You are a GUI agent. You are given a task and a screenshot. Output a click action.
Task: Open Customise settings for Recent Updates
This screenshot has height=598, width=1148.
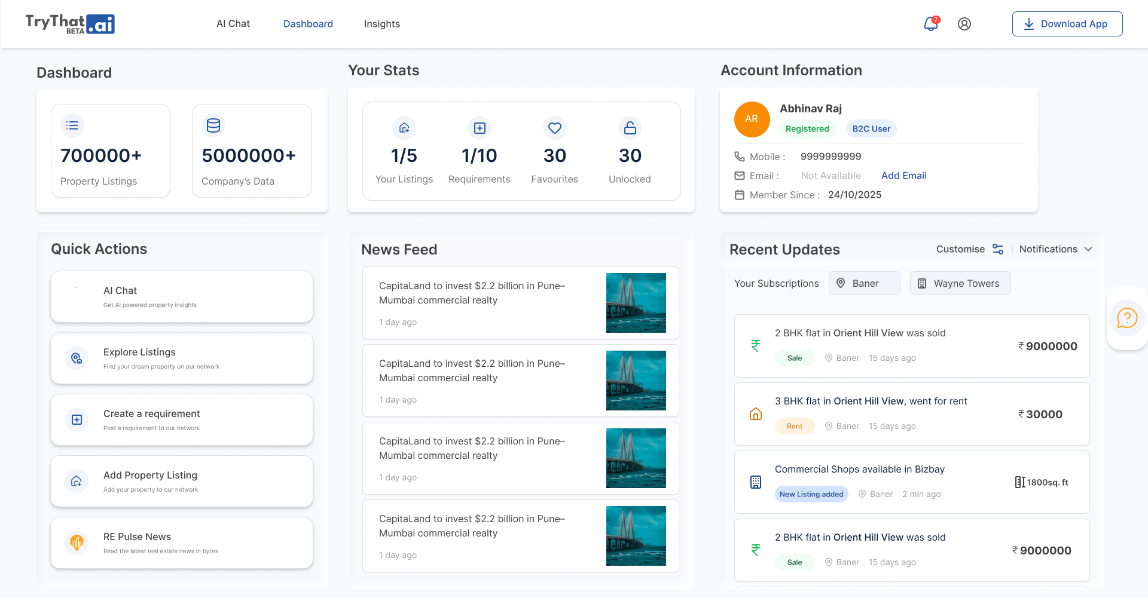pos(969,249)
